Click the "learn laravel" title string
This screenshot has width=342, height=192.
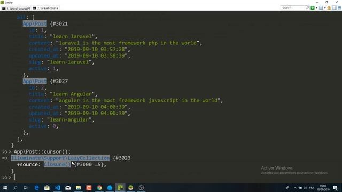72,37
